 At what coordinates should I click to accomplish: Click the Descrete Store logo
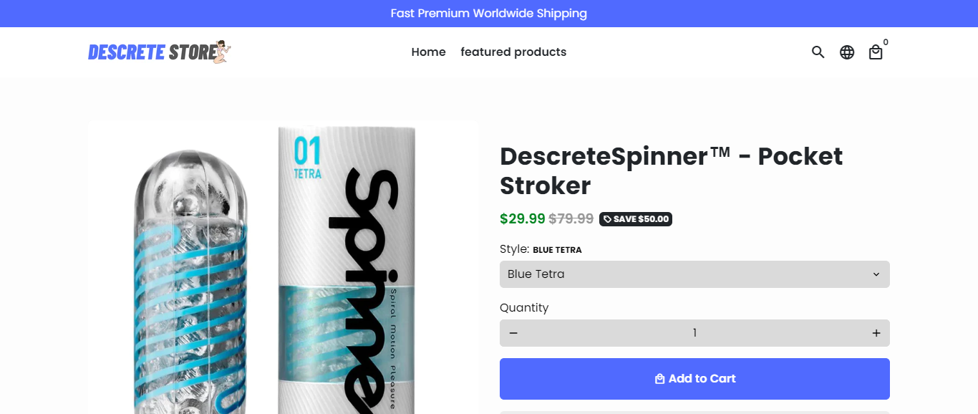[x=159, y=52]
